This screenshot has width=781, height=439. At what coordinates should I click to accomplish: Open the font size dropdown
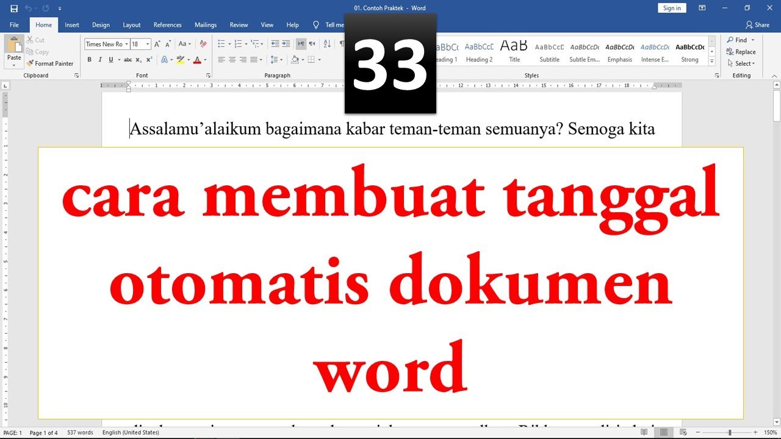[x=148, y=44]
